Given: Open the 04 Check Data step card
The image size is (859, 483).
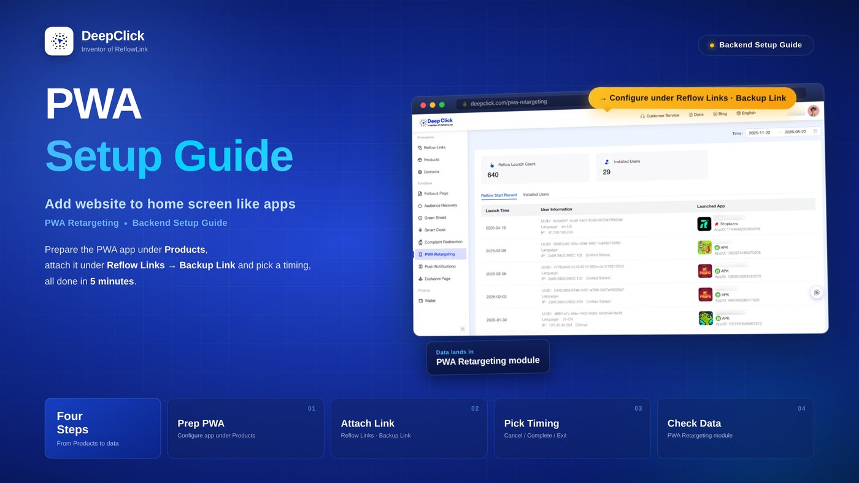Looking at the screenshot, I should click(x=736, y=428).
